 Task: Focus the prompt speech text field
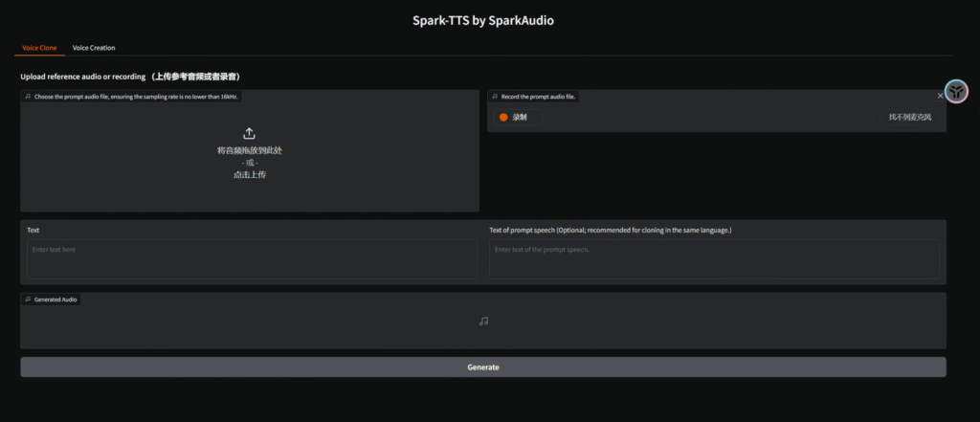714,258
